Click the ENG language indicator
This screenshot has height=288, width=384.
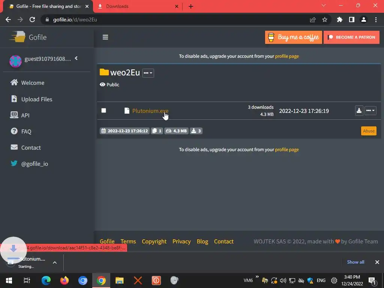point(321,280)
